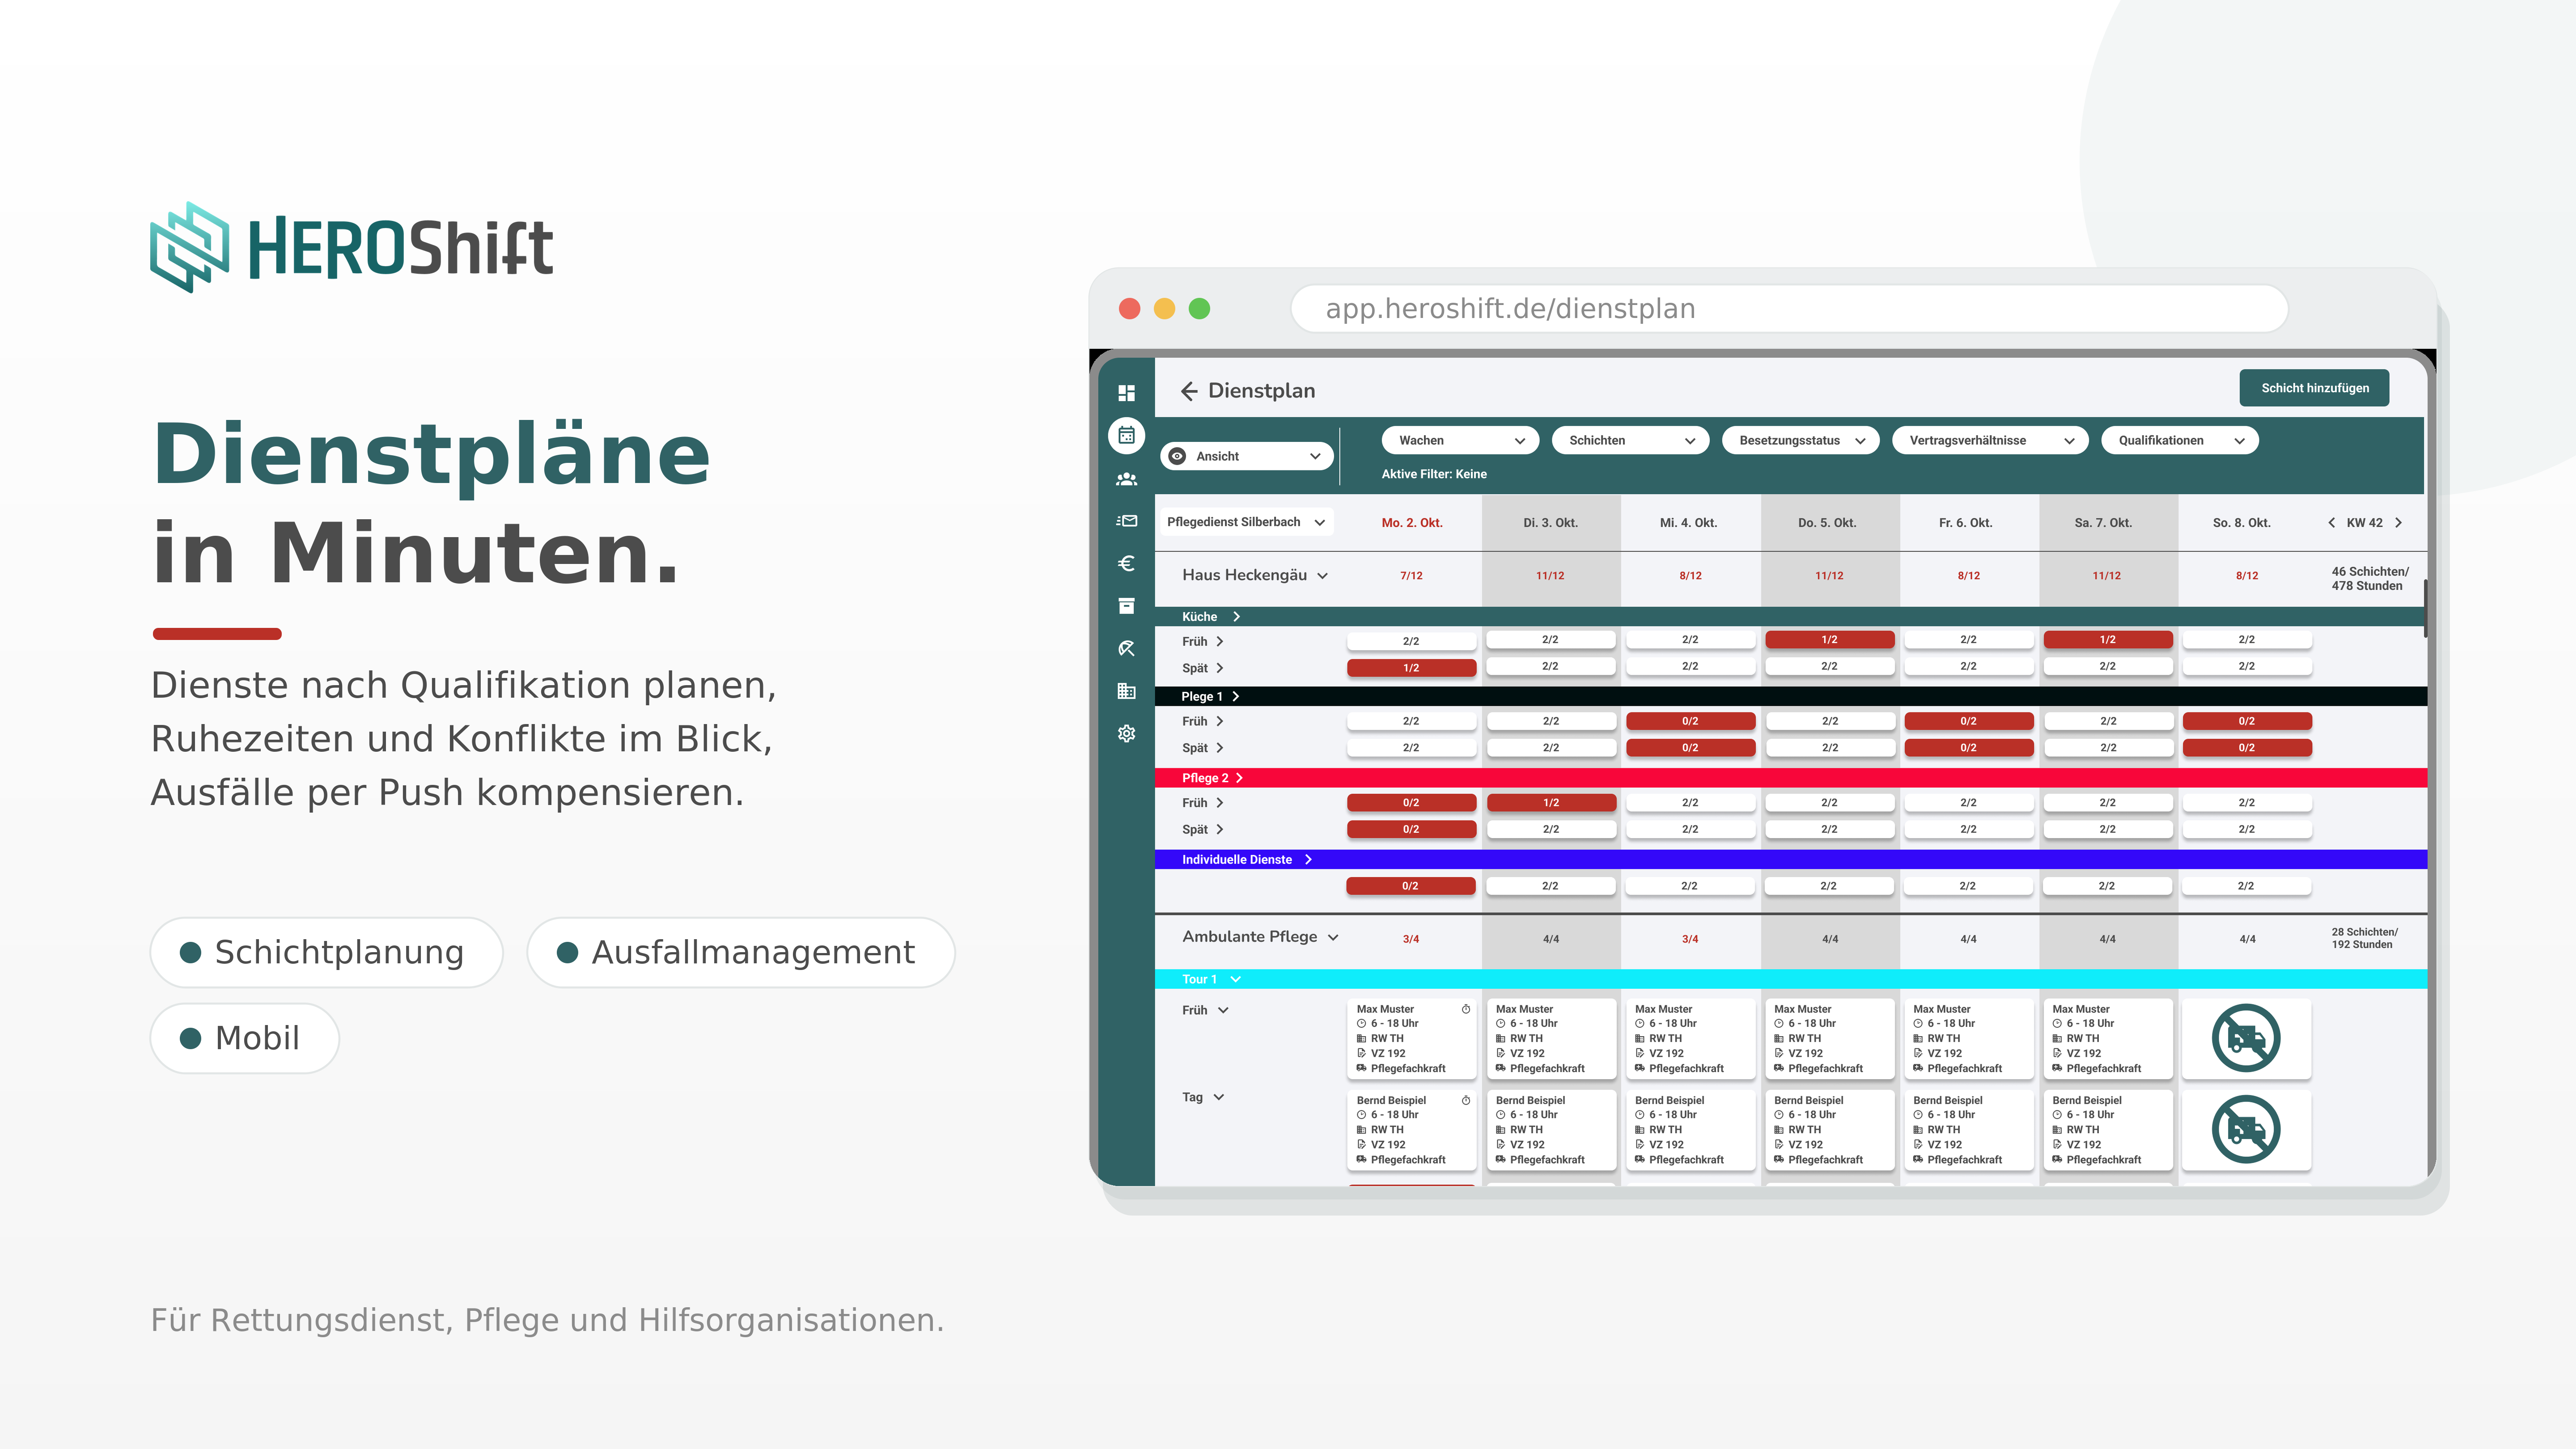Open the euro billing sidebar icon
Viewport: 2576px width, 1449px height.
pyautogui.click(x=1126, y=563)
